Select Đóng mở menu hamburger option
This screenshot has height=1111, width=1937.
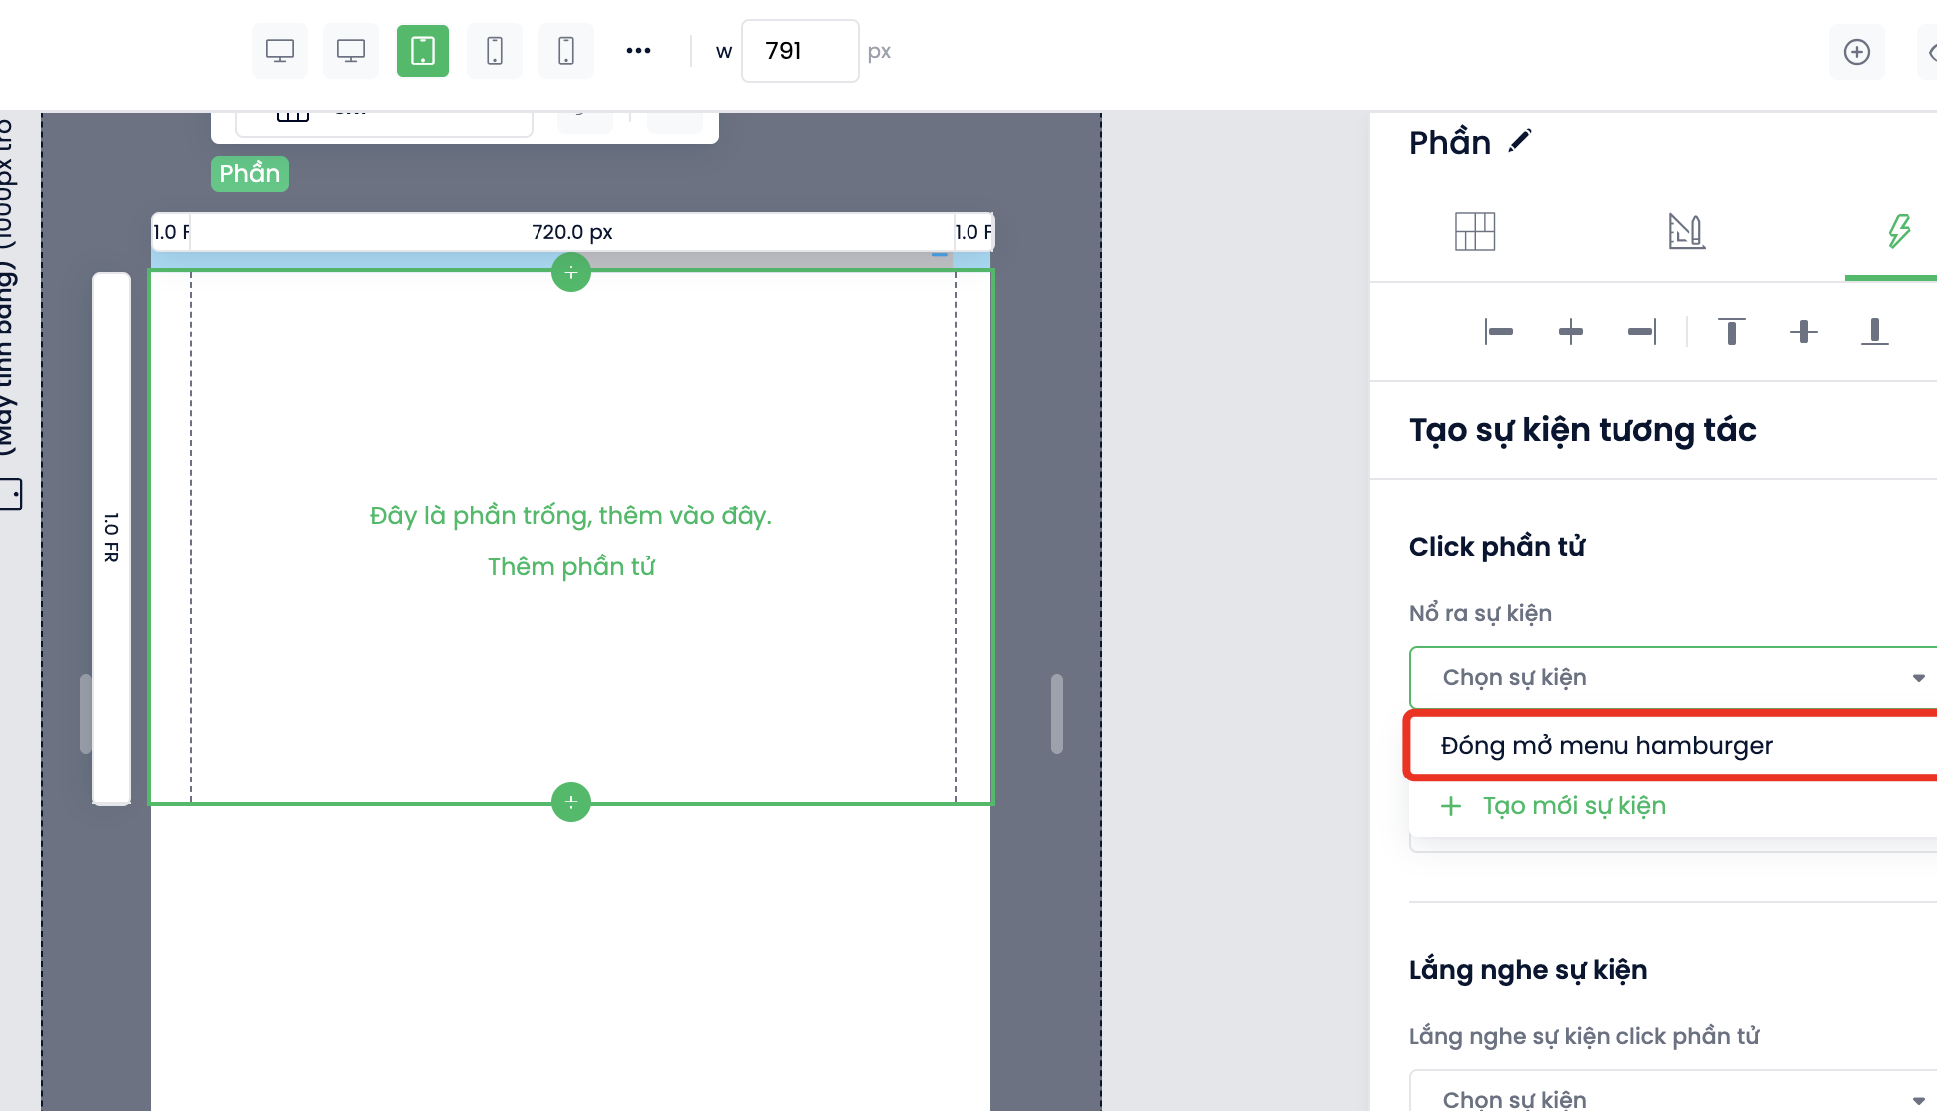coord(1607,746)
